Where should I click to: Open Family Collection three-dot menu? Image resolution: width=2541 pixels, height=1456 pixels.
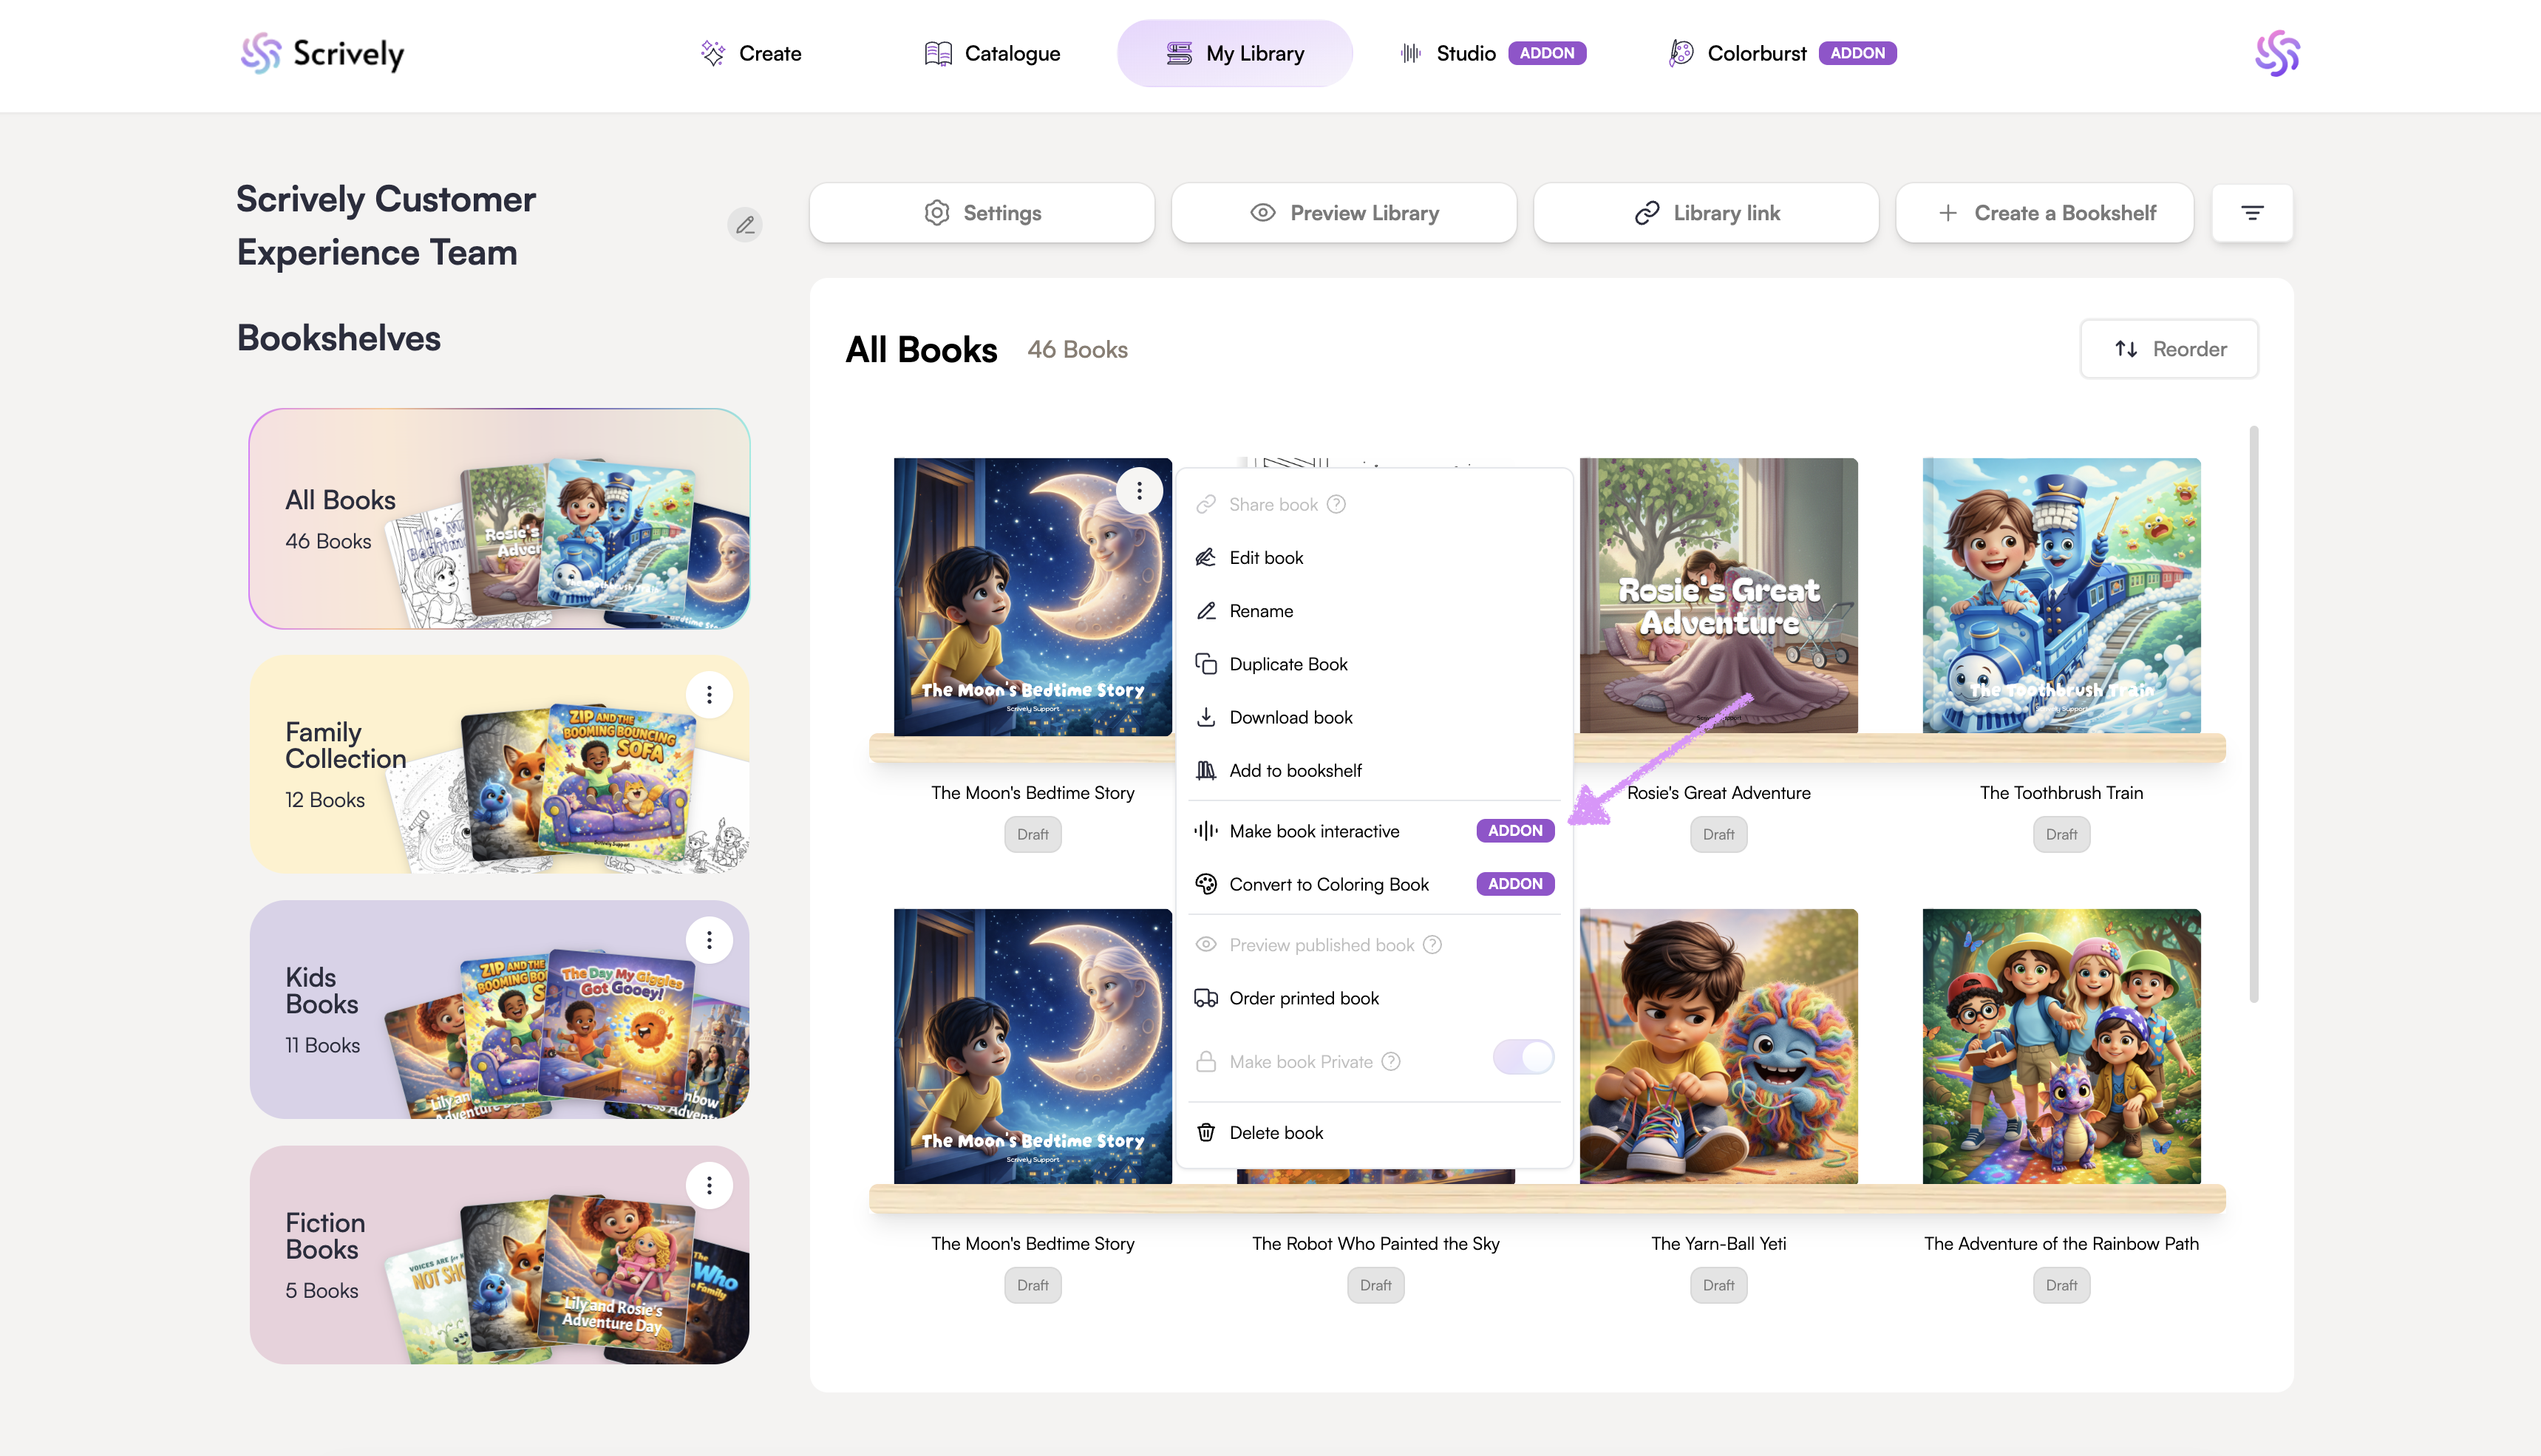click(x=709, y=694)
